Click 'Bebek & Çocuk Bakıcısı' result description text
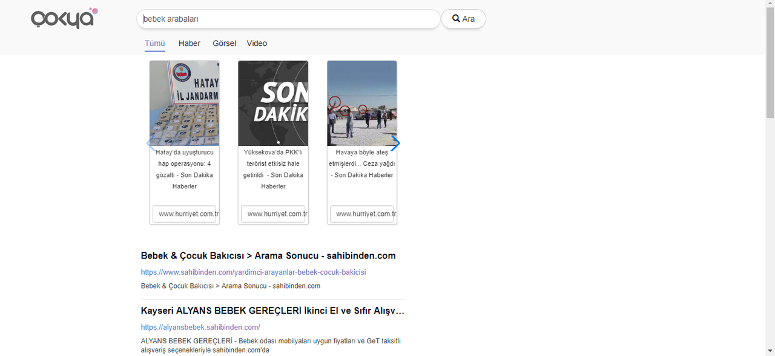 tap(231, 286)
